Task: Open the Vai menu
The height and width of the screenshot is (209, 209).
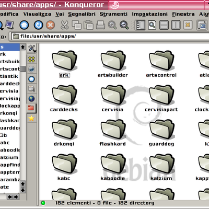Action: [60, 14]
